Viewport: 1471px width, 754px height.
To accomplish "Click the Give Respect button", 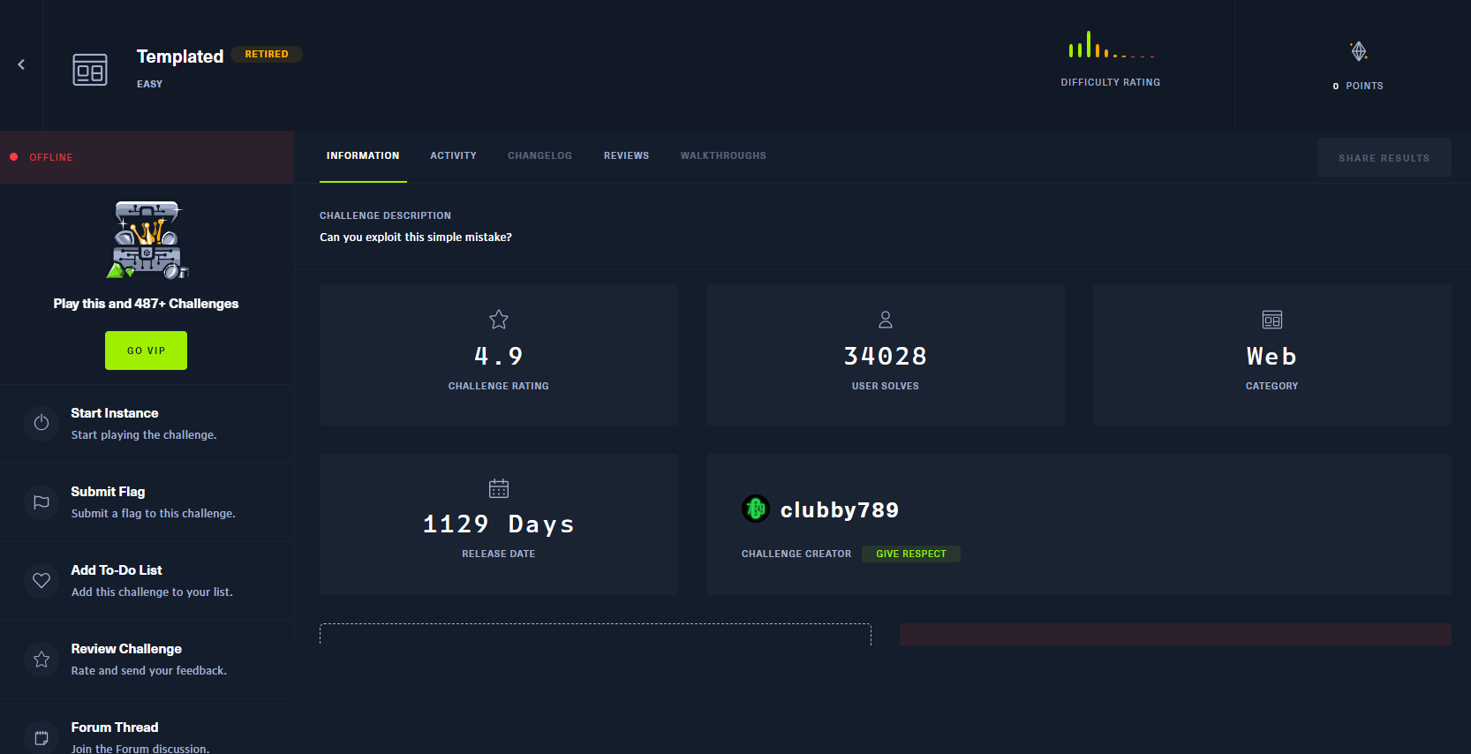I will coord(910,554).
